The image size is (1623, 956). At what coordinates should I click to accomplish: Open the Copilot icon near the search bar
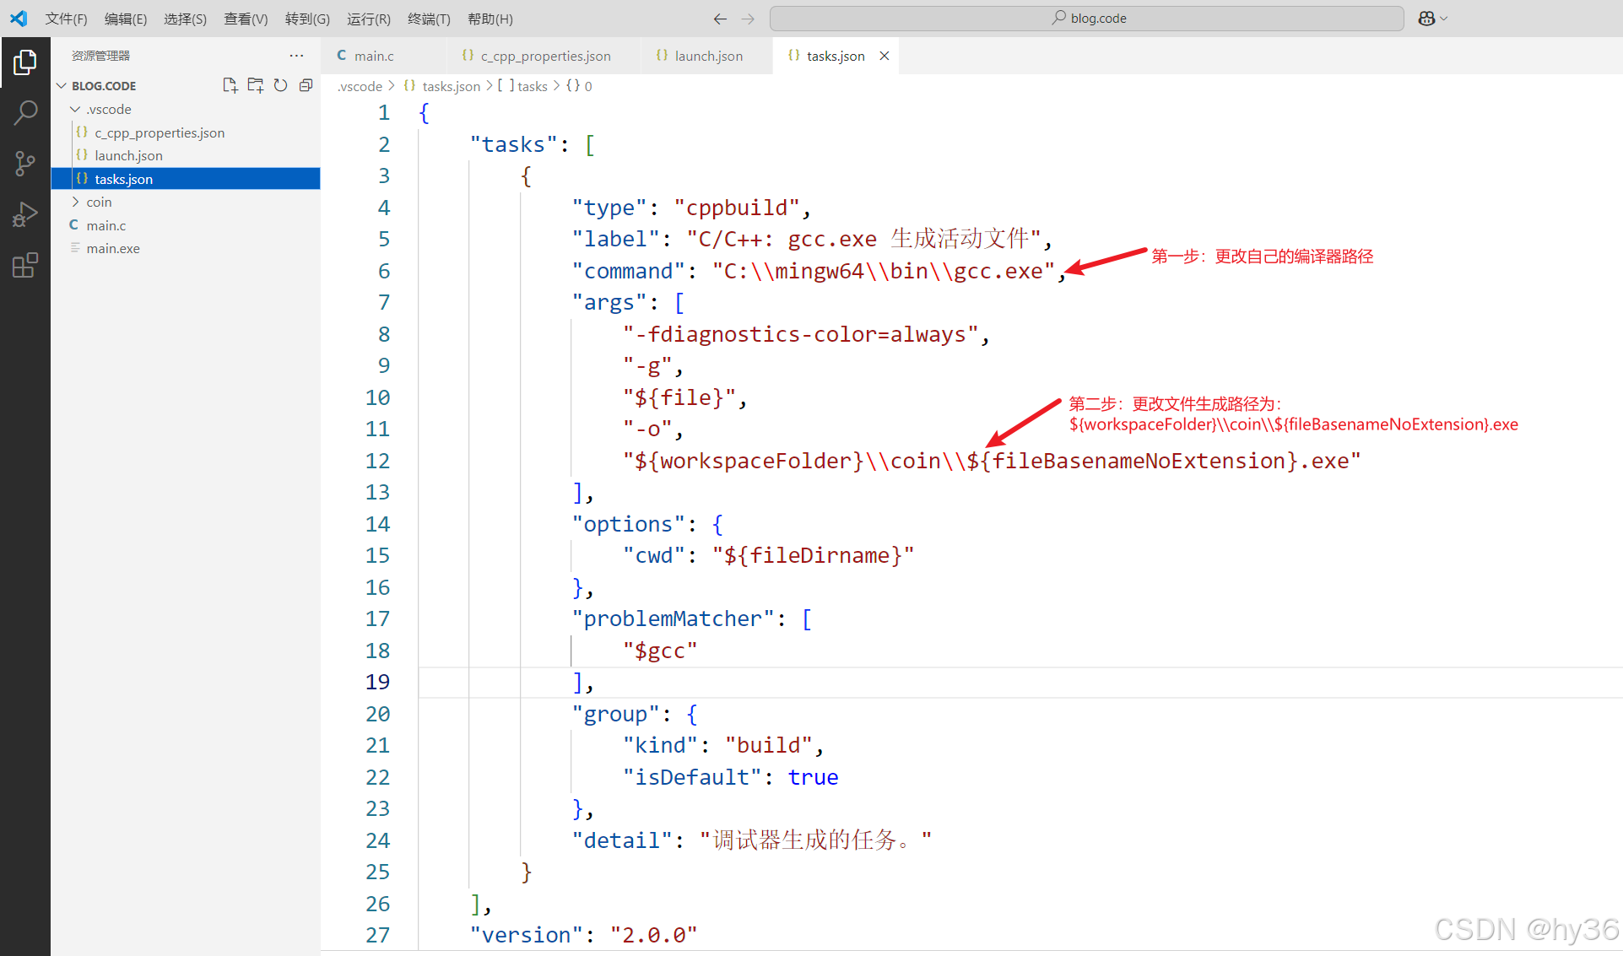[x=1427, y=18]
